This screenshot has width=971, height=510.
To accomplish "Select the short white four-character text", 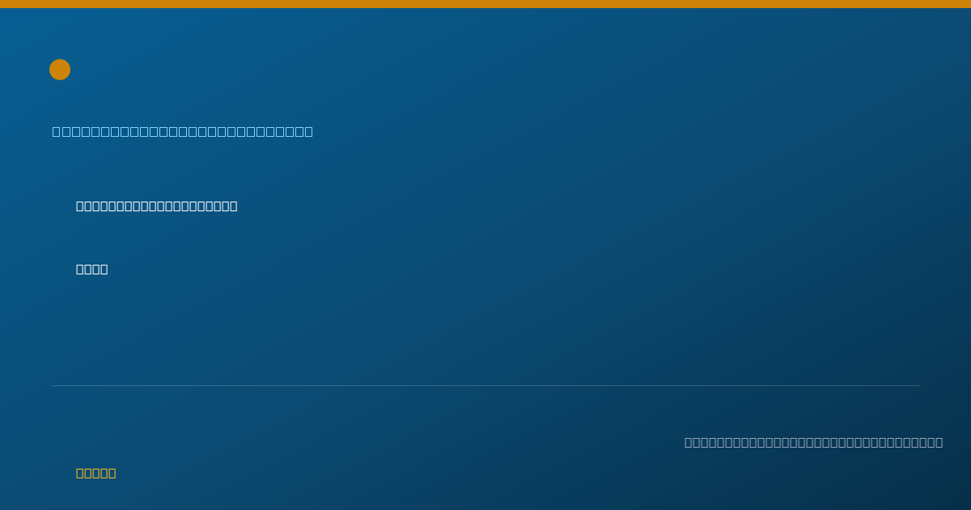I will click(92, 269).
